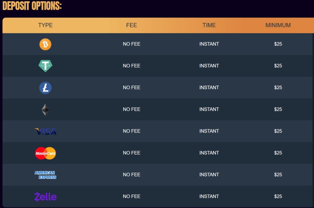Choose the Tether deposit icon

click(45, 66)
